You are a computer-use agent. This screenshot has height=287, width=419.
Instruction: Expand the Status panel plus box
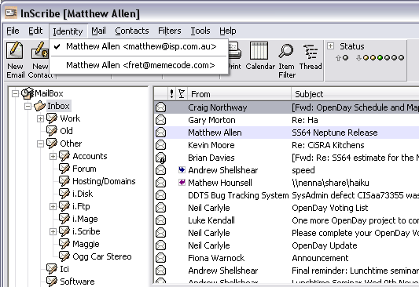(330, 45)
